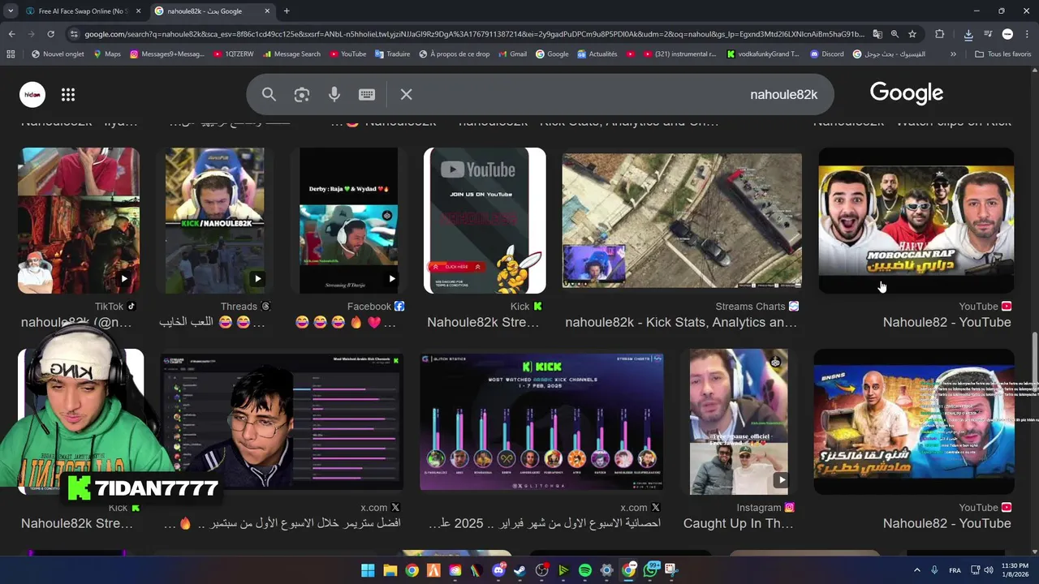Open the Threads KICK/NAHOULE82K thumbnail

(214, 221)
